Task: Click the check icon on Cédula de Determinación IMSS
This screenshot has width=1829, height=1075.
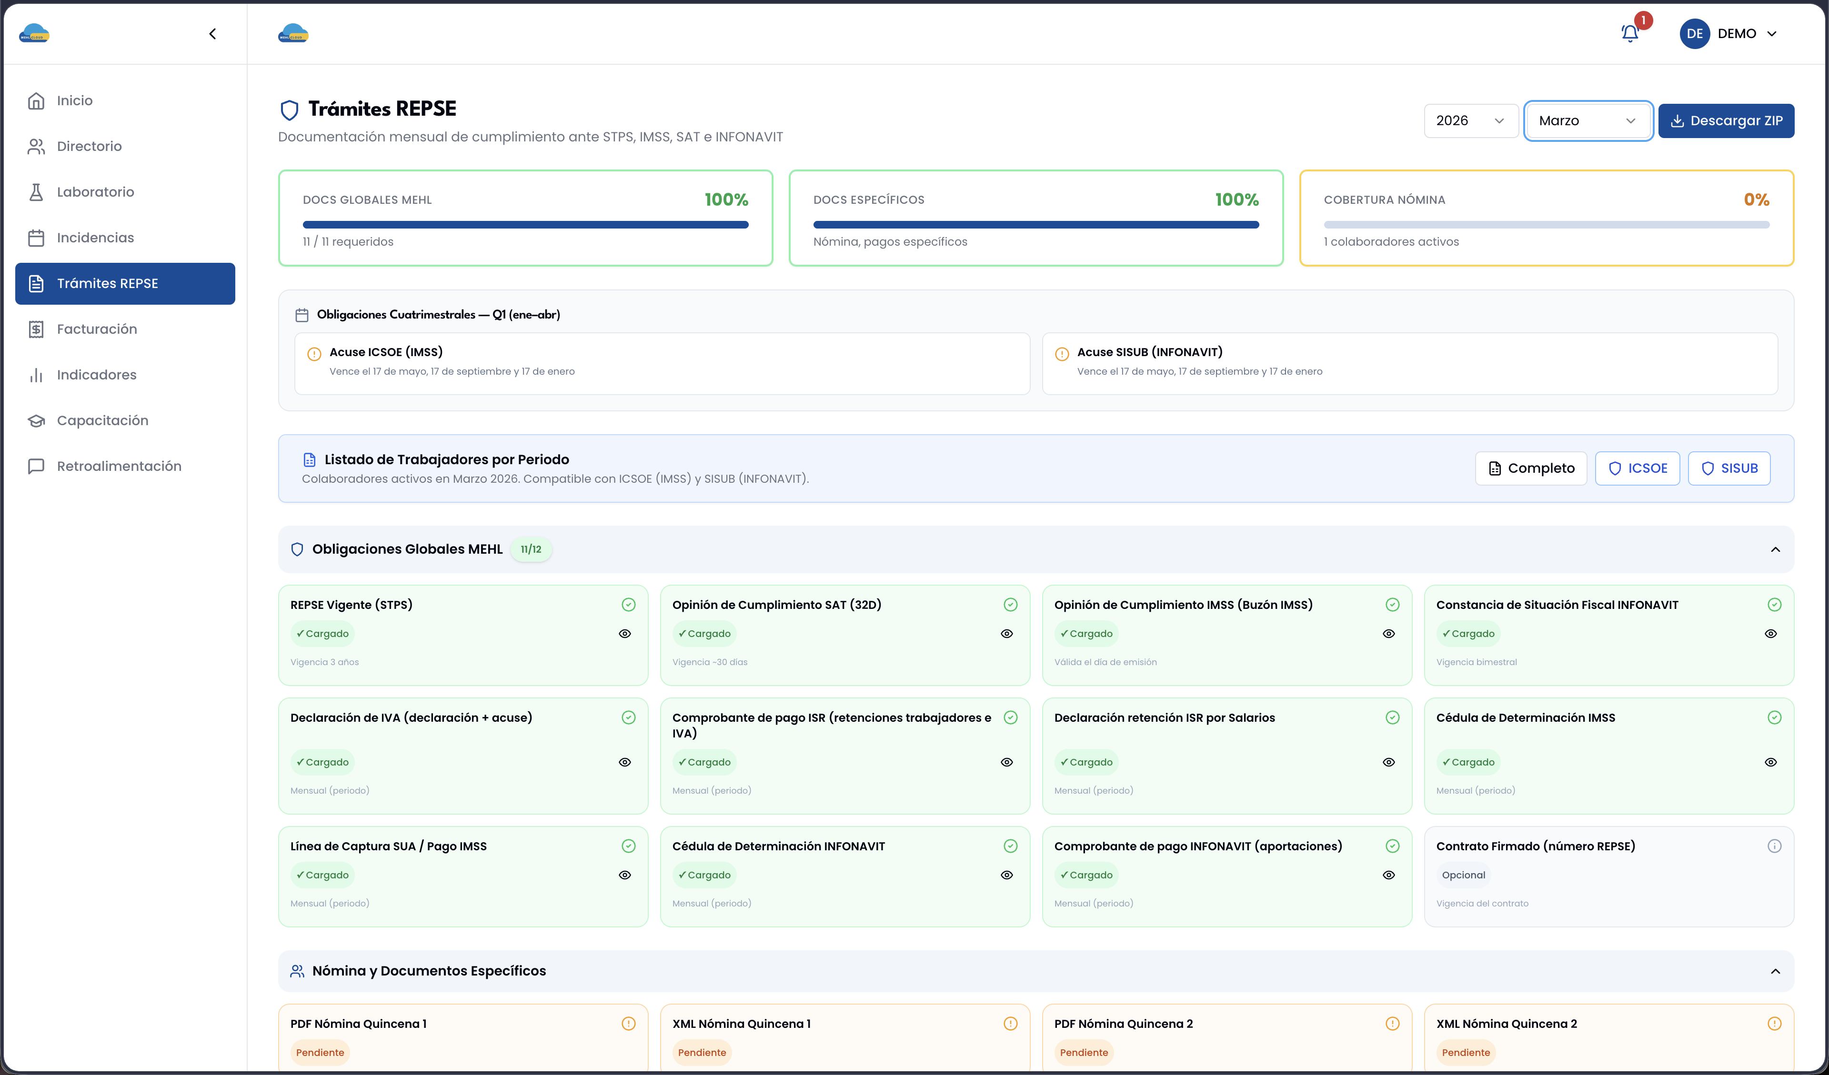Action: click(x=1774, y=717)
